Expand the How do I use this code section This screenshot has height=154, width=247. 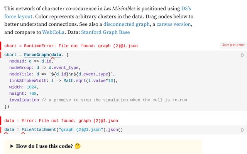(x=12, y=146)
